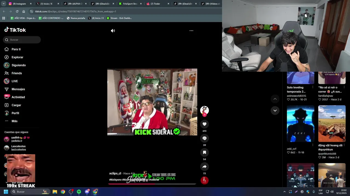Open động vật hoang dã video thumbnail
Screen dimensions: 350x196
pyautogui.click(x=332, y=124)
